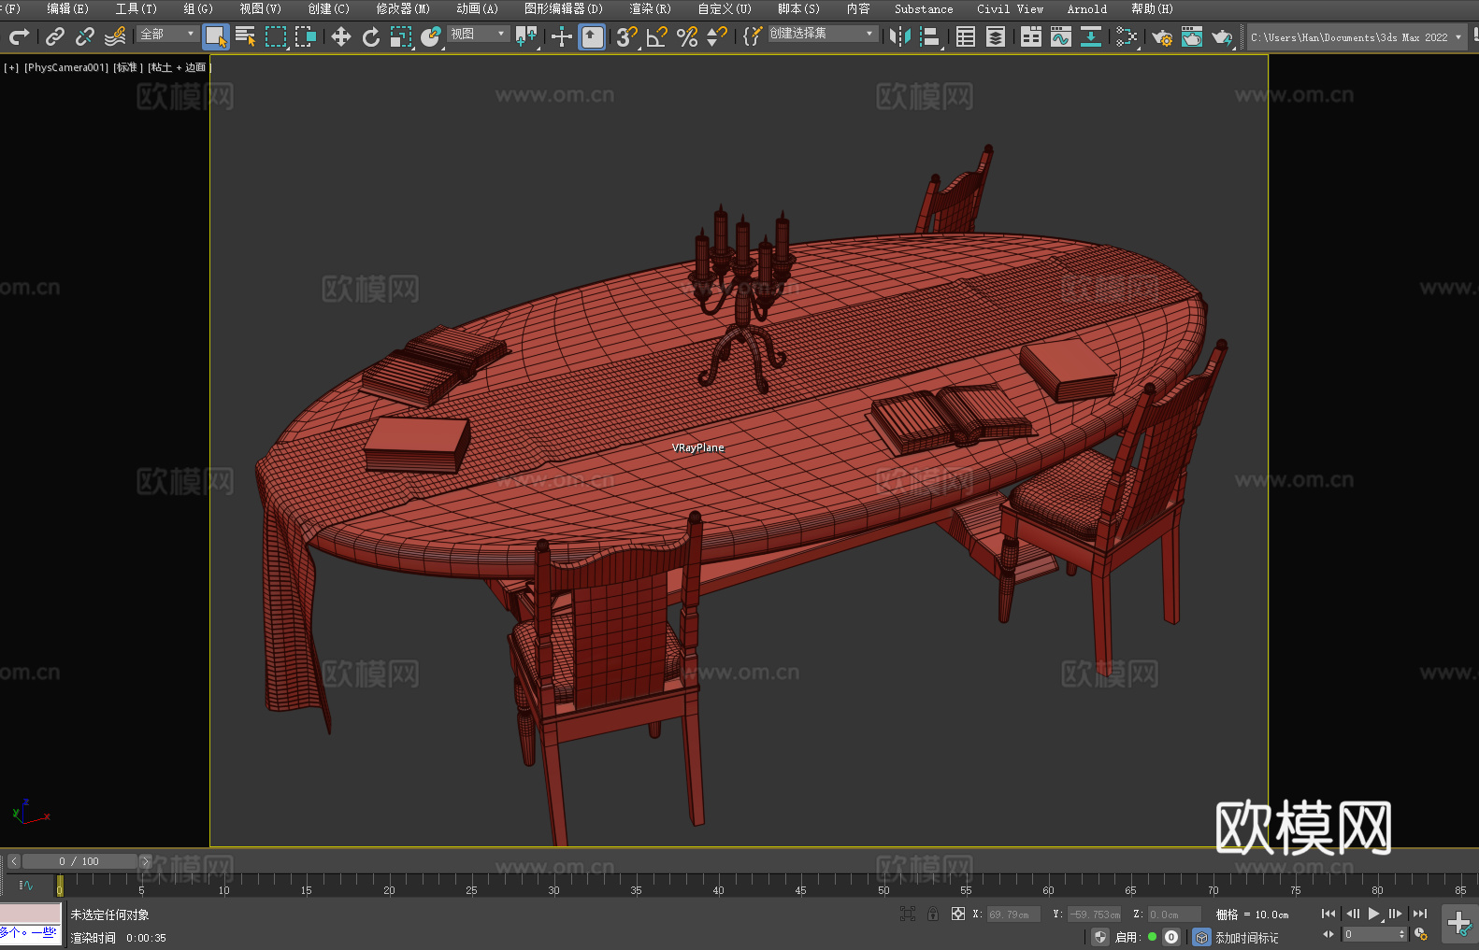Screen dimensions: 1479x950
Task: Open the Curve Editor
Action: tap(1061, 36)
